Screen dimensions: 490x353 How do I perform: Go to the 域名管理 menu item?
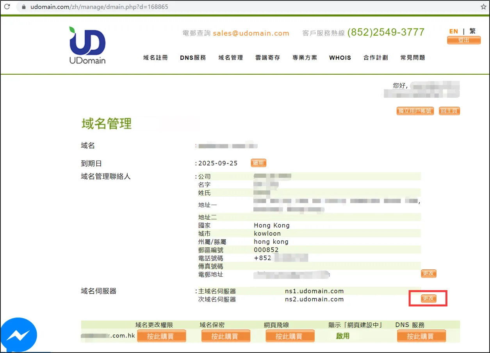[230, 57]
